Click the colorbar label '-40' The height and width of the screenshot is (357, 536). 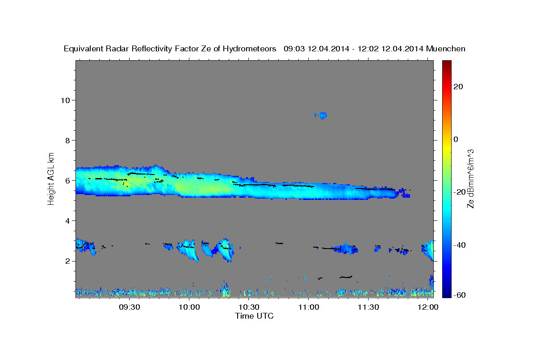459,245
